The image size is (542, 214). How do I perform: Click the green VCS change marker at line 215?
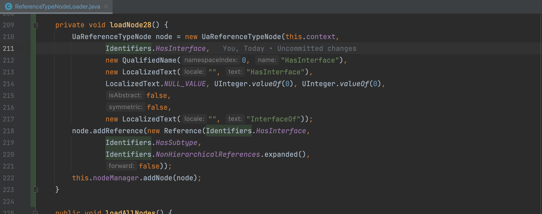33,95
